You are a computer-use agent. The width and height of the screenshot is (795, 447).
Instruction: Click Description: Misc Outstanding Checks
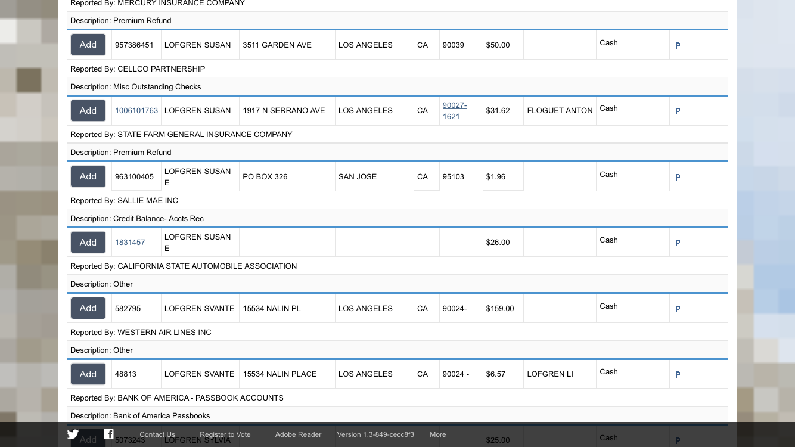pyautogui.click(x=397, y=86)
